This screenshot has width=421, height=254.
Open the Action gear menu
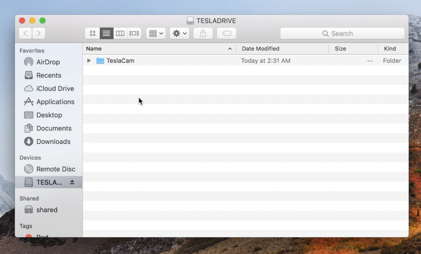coord(179,34)
